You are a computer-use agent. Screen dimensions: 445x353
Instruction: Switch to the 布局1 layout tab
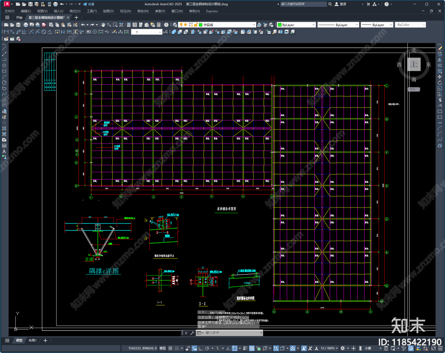coord(33,340)
